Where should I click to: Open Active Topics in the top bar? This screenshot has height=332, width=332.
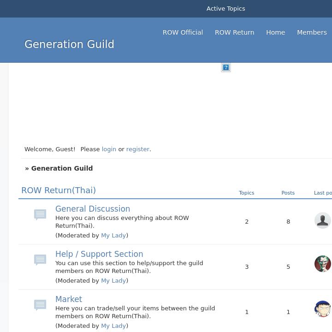click(225, 9)
